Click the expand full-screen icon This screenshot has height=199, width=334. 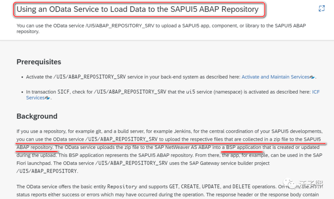pyautogui.click(x=322, y=9)
